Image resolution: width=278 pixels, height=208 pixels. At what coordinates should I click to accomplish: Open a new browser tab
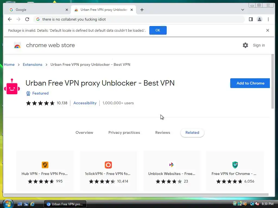[x=142, y=10]
